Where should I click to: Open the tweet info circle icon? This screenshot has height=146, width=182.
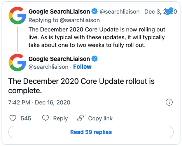pos(169,102)
